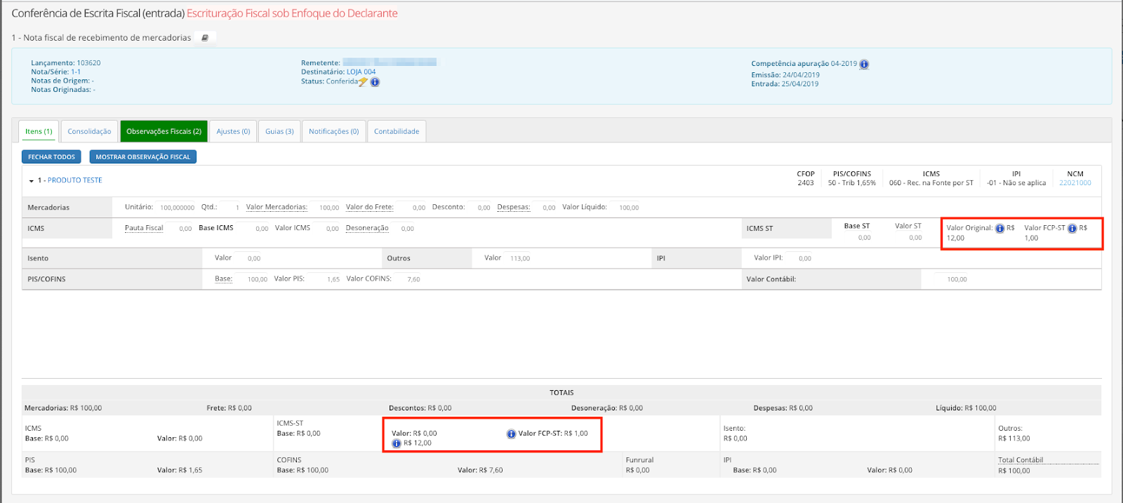Switch to the Itens (1) tab
Image resolution: width=1123 pixels, height=503 pixels.
(x=39, y=131)
